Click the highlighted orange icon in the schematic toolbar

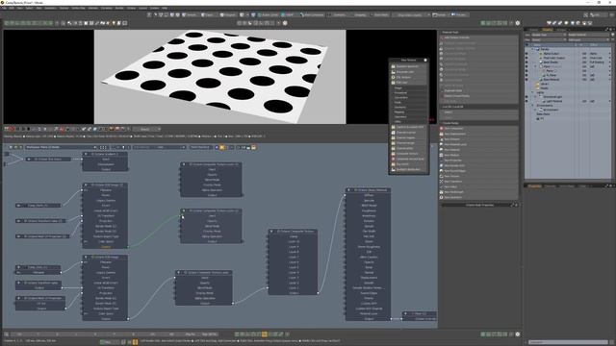click(x=222, y=147)
